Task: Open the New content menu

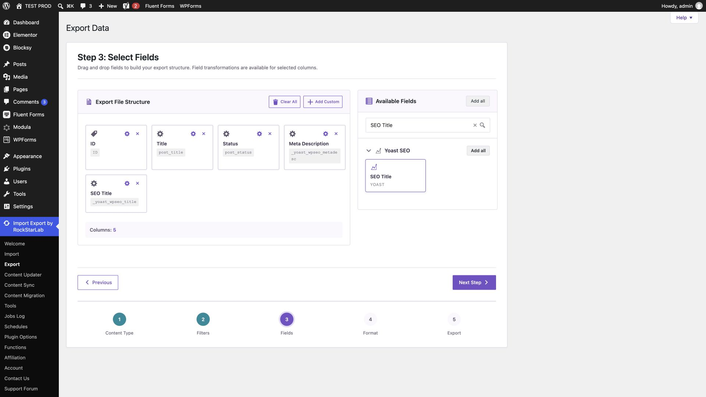Action: tap(108, 6)
